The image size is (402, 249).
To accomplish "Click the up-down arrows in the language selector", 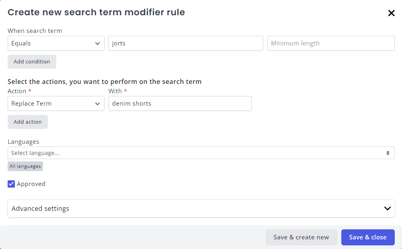I will tap(388, 153).
